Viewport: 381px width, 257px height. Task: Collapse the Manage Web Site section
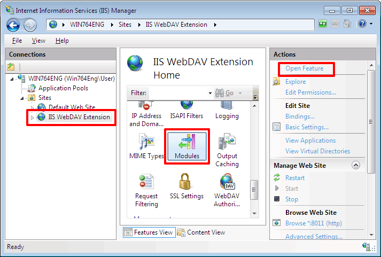tap(356, 166)
